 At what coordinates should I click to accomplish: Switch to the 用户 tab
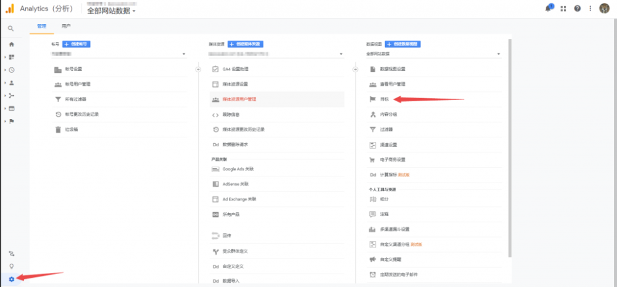click(x=66, y=27)
